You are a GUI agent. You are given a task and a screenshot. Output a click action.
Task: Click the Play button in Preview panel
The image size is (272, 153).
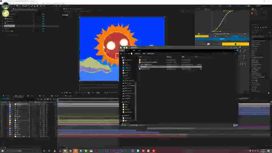[x=260, y=27]
